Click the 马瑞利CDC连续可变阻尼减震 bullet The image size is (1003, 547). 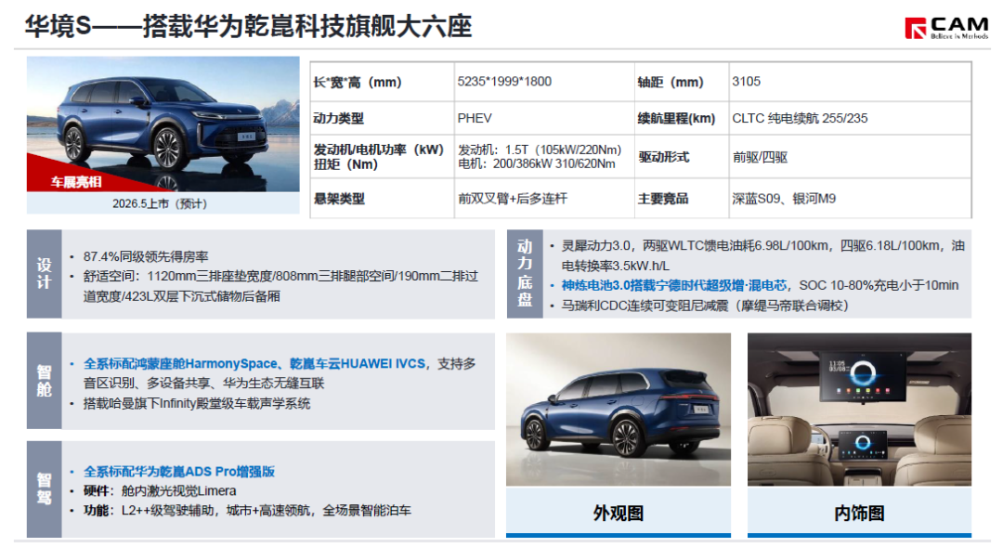[704, 306]
